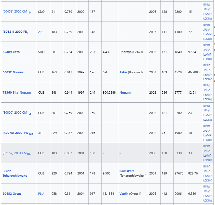Click the Pabu satellite link
The width and height of the screenshot is (215, 205).
123,72
